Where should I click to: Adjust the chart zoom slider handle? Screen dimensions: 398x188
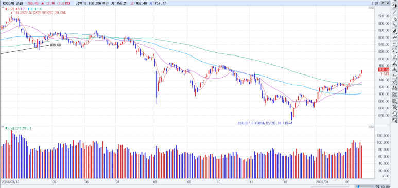coord(358,186)
